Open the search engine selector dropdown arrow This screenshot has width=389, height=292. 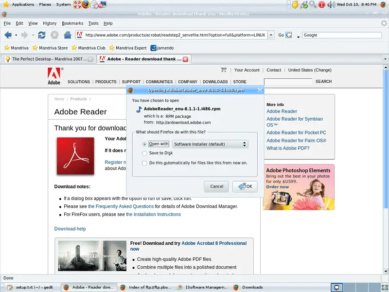coord(298,37)
